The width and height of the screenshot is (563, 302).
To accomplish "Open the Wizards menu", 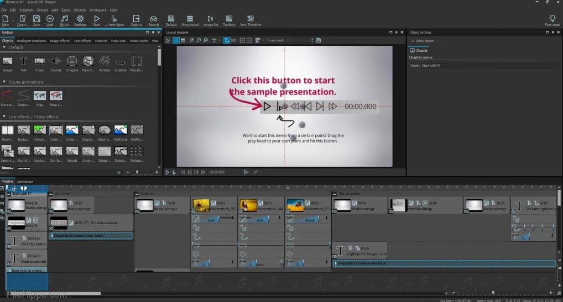I will (80, 10).
